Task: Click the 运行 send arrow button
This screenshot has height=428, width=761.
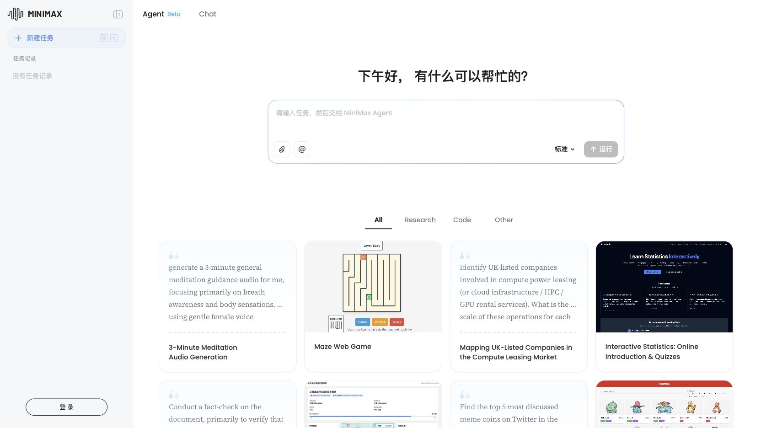Action: click(x=600, y=149)
